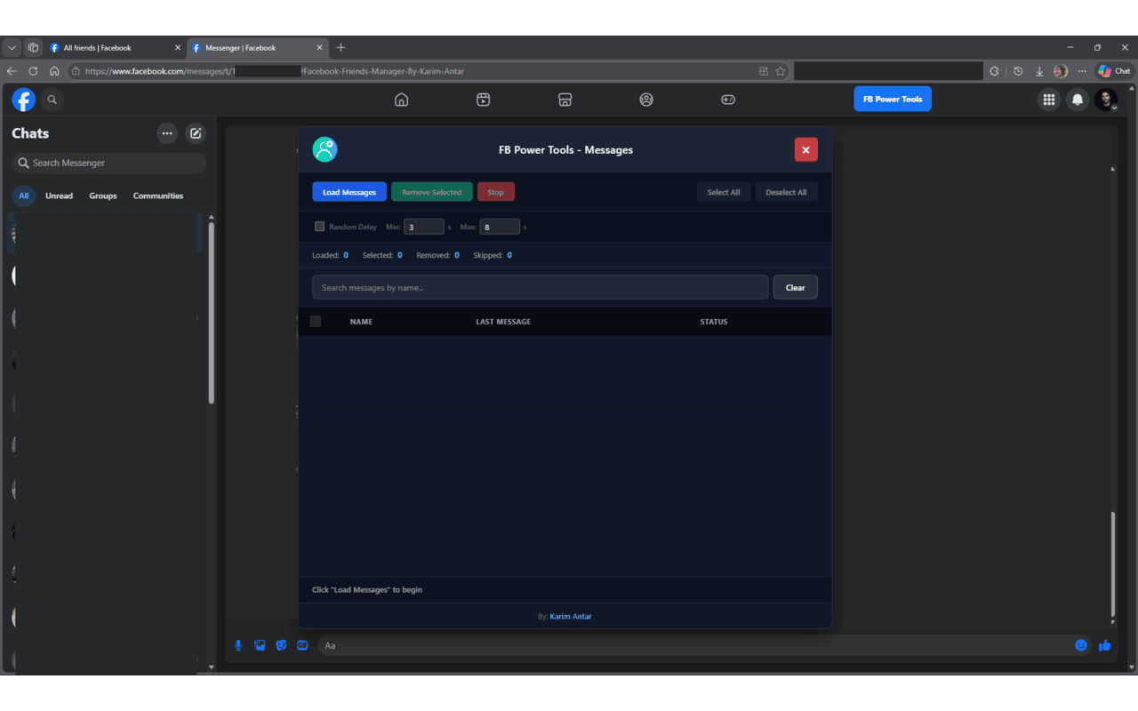Open the browser downloads icon
Viewport: 1138px width, 711px height.
[x=1038, y=71]
